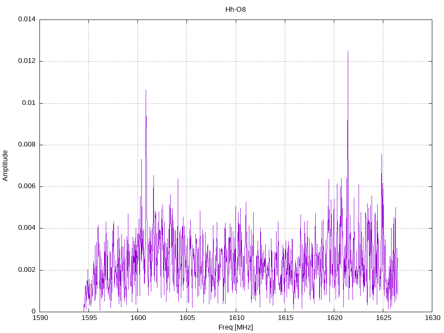Click x-axis tick label 1610
The height and width of the screenshot is (333, 444).
coord(236,318)
